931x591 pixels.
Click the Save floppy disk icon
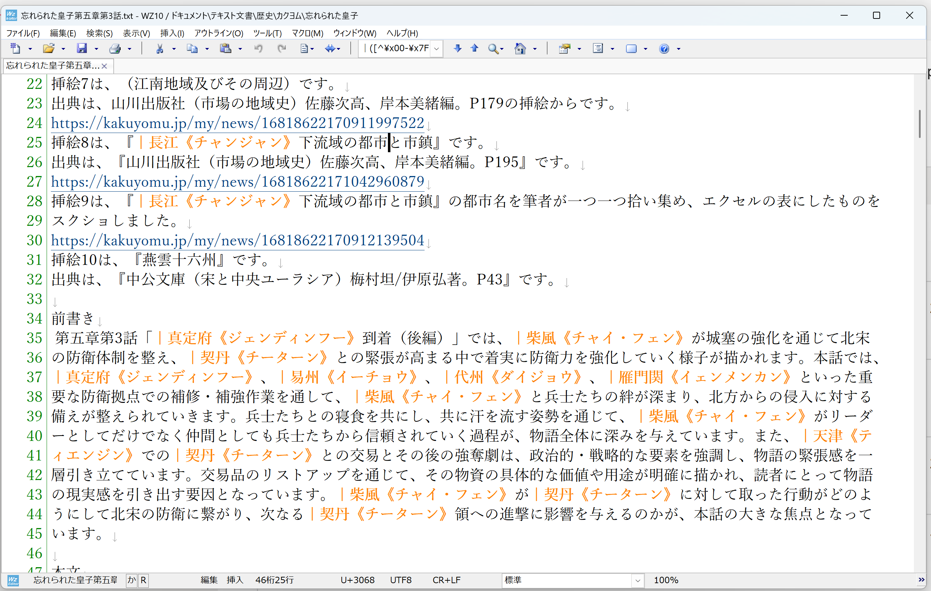pyautogui.click(x=81, y=48)
